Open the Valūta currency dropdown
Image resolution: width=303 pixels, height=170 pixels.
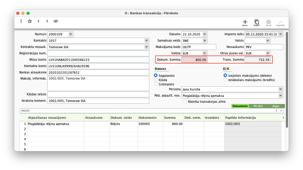tap(205, 53)
